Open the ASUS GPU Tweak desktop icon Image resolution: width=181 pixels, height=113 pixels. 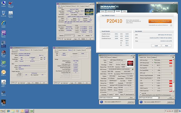[4, 54]
